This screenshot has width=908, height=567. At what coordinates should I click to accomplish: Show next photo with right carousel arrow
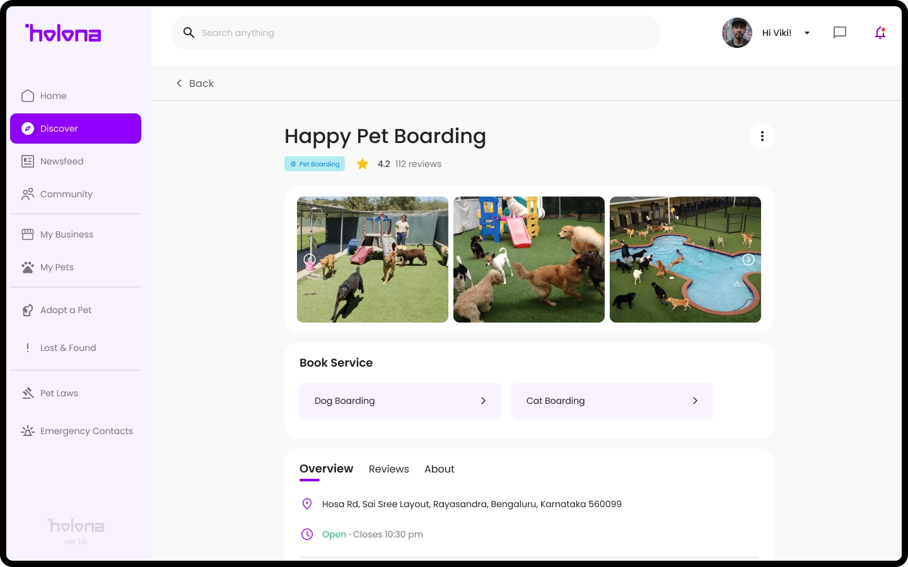point(748,260)
